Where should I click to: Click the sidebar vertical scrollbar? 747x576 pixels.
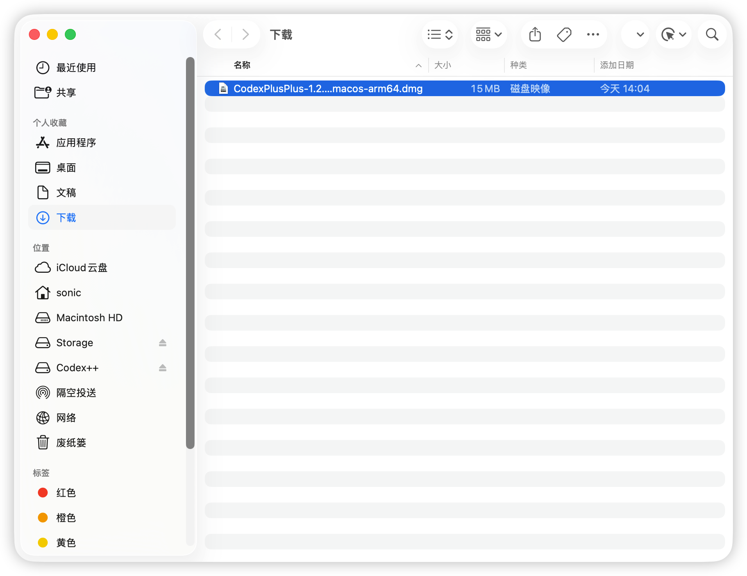click(190, 253)
